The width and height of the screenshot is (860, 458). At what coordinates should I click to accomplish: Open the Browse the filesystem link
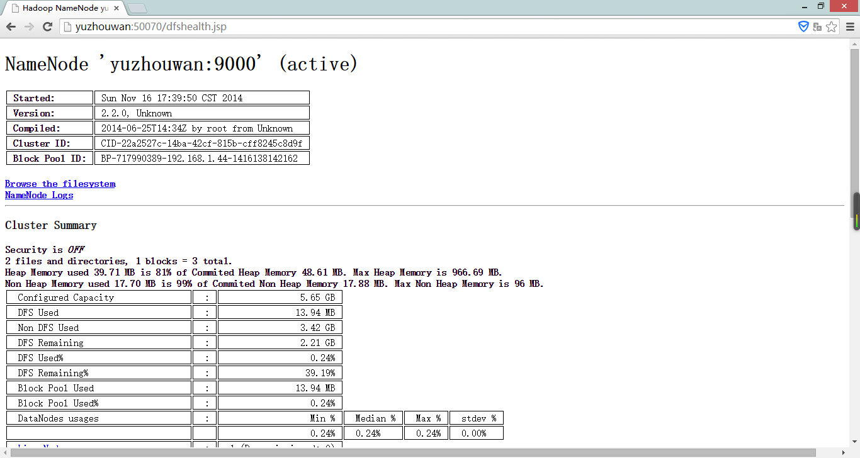click(x=60, y=184)
